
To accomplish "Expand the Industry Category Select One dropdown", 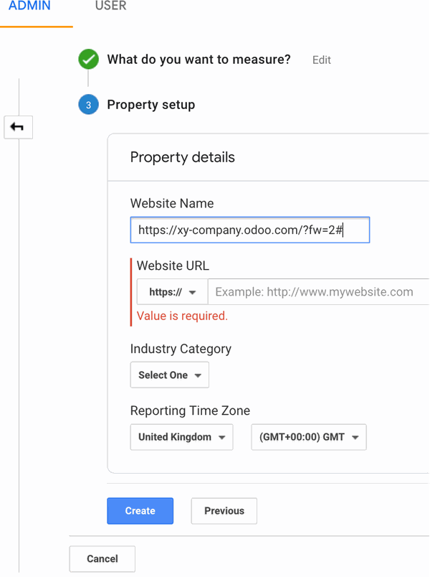I will [169, 375].
